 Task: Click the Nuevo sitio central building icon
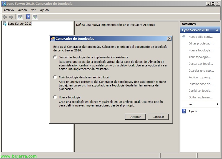pos(183,37)
